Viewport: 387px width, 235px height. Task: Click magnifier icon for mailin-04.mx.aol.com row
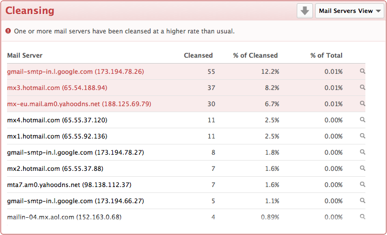362,217
